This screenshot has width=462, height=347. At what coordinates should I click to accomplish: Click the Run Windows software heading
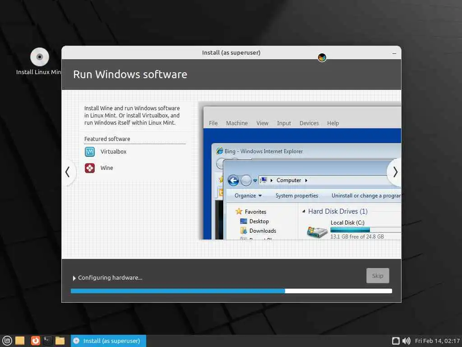coord(130,75)
